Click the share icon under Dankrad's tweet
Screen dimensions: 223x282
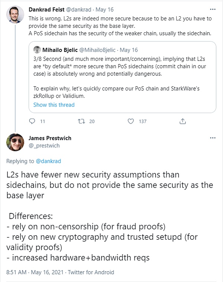click(x=182, y=121)
